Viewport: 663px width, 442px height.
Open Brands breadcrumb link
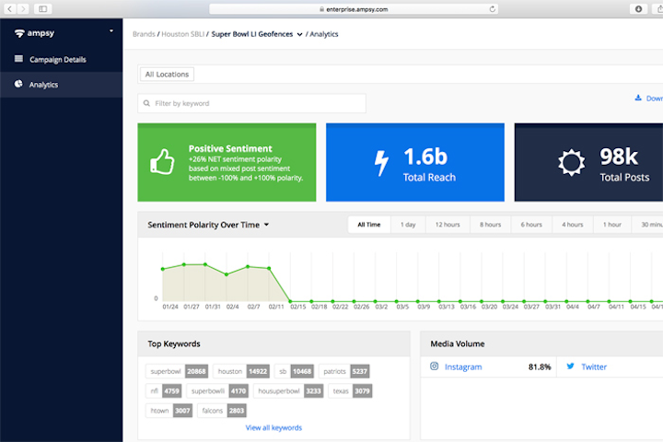click(x=144, y=34)
